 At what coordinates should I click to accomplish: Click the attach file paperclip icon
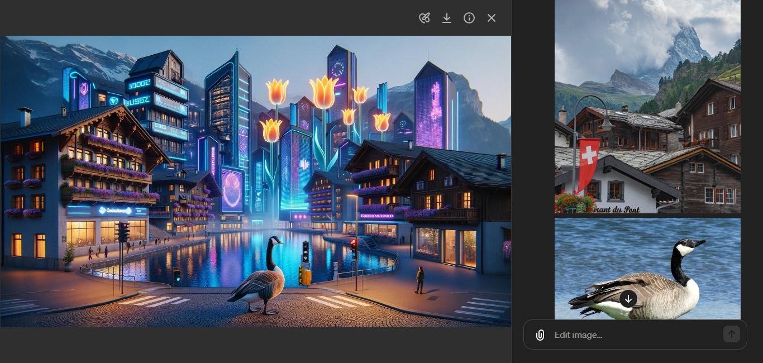[x=540, y=335]
